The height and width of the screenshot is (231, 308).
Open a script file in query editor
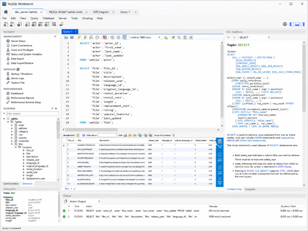(66, 37)
